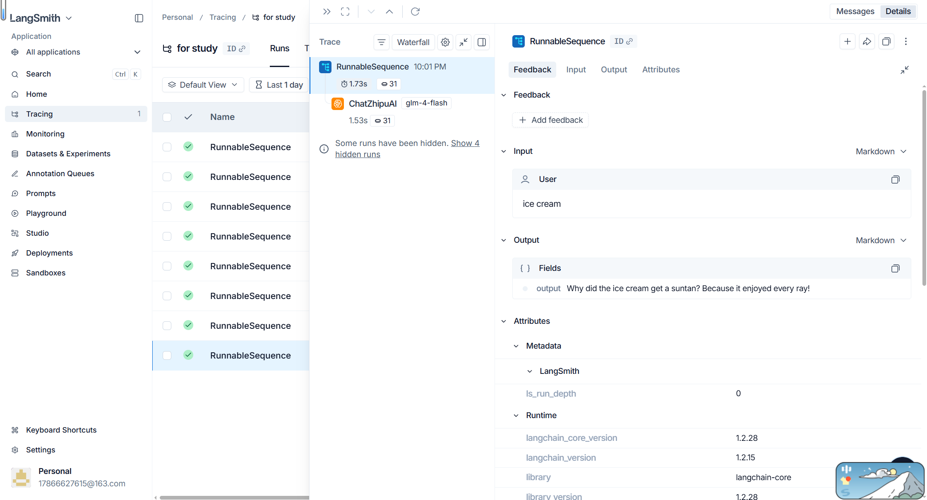Check the sixth RunnableSequence row checkbox
This screenshot has height=500, width=927.
pyautogui.click(x=167, y=296)
